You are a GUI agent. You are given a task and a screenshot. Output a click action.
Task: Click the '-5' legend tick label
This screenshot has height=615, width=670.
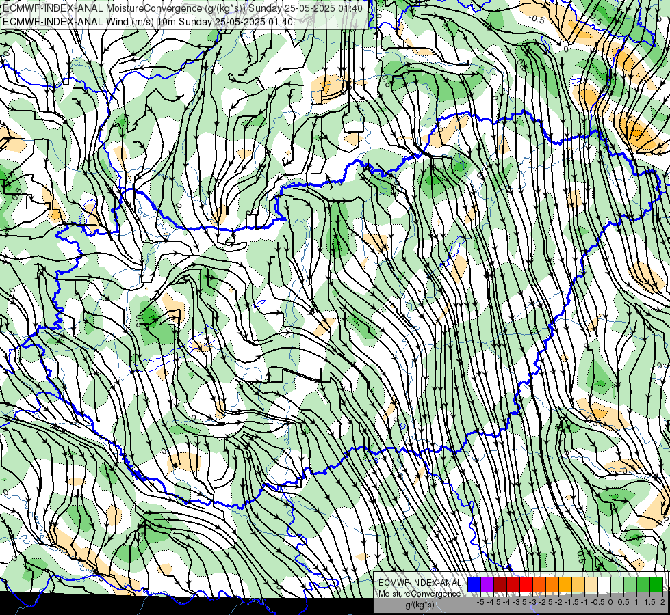pyautogui.click(x=480, y=602)
